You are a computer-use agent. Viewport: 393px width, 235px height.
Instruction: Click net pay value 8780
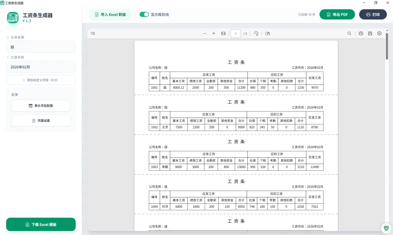coord(314,127)
